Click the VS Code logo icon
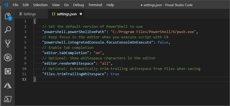The height and width of the screenshot is (106, 230). click(6, 5)
